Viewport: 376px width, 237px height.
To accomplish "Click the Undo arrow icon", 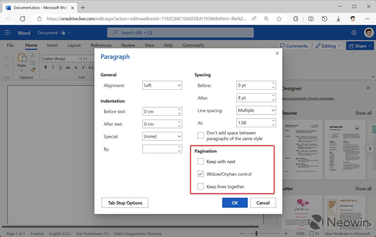I will pos(6,58).
